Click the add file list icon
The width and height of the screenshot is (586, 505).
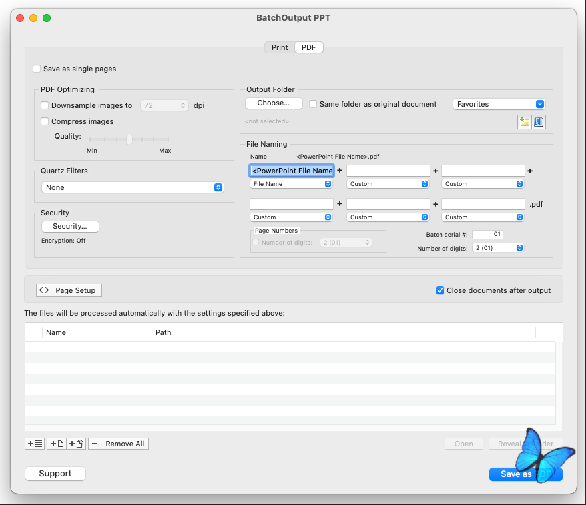[x=35, y=444]
